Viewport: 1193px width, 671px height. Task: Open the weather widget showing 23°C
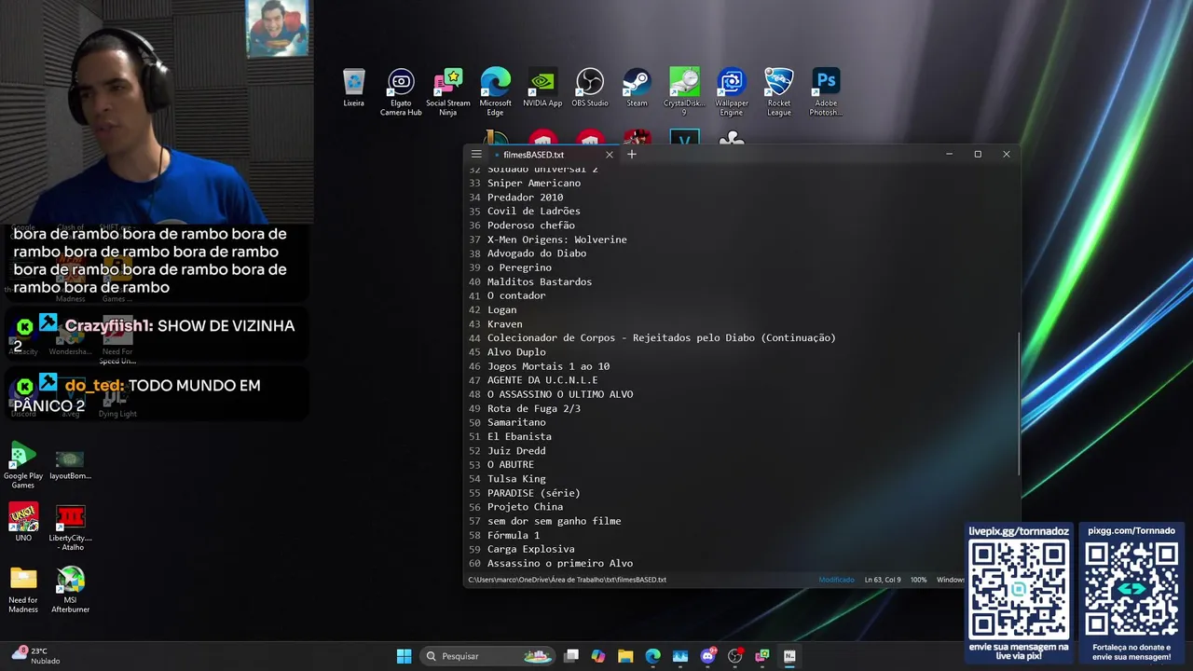point(37,656)
